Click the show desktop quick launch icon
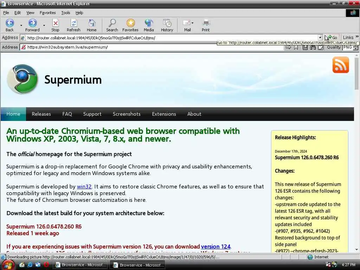 pyautogui.click(x=38, y=265)
